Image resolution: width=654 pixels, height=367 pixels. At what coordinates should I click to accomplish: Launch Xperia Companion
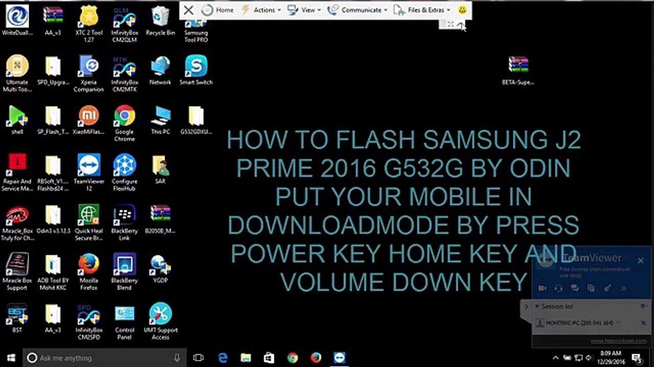pyautogui.click(x=88, y=73)
